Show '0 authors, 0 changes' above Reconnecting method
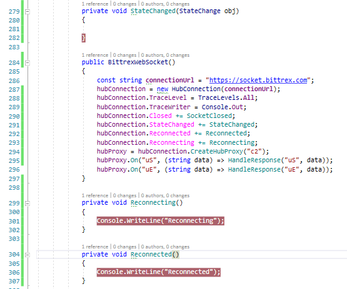 (x=165, y=195)
